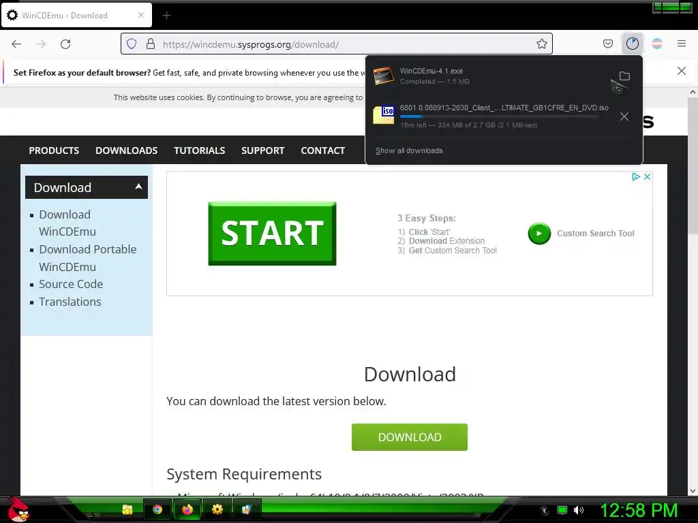
Task: Cancel the ISO file download
Action: [624, 116]
